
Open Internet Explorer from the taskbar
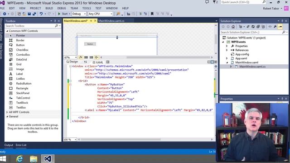(19, 159)
